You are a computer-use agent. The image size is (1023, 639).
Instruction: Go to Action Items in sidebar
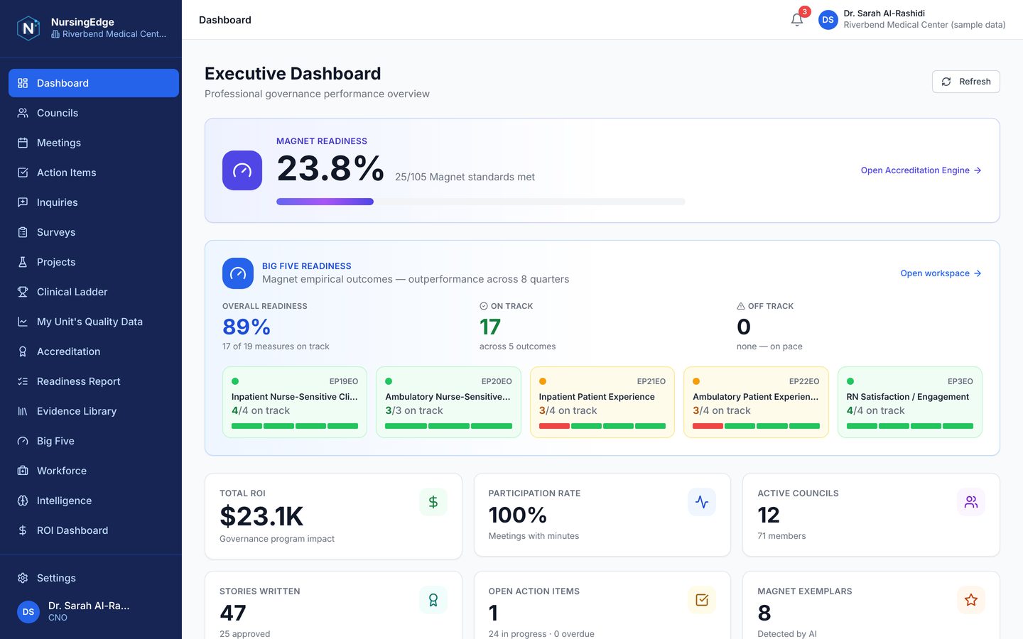point(94,173)
